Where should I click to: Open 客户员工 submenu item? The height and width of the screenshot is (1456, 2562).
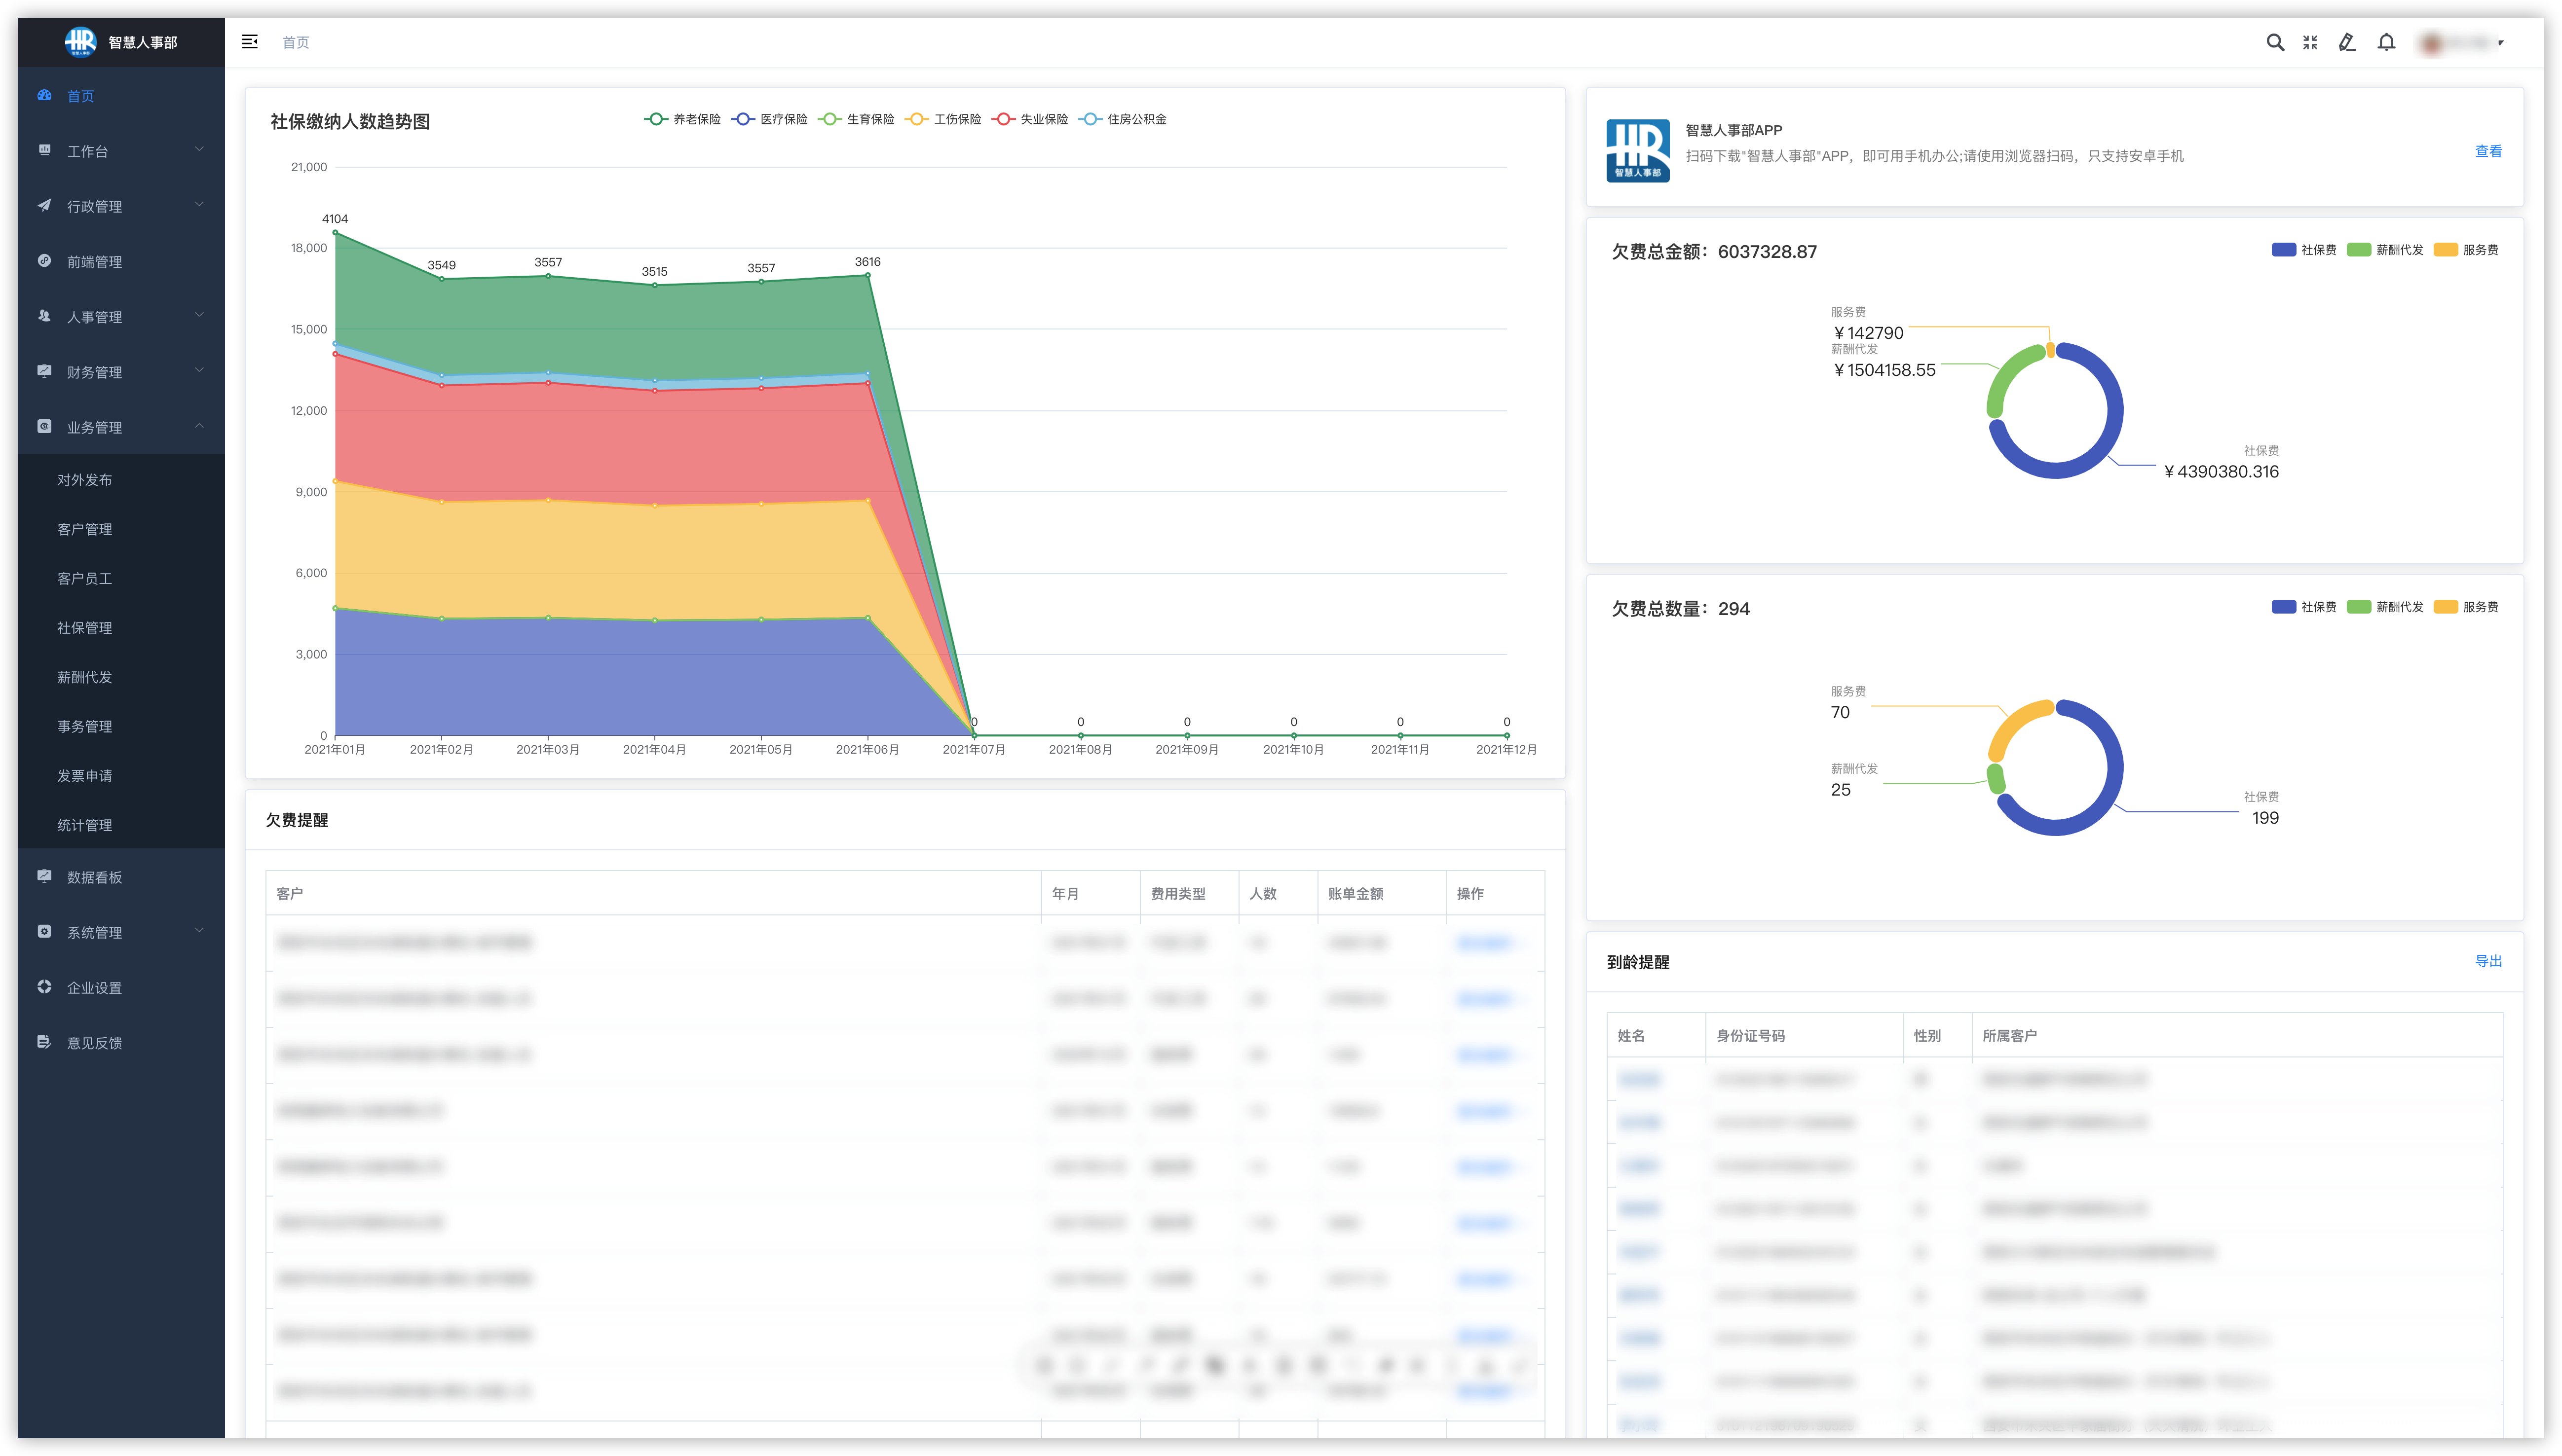(84, 578)
